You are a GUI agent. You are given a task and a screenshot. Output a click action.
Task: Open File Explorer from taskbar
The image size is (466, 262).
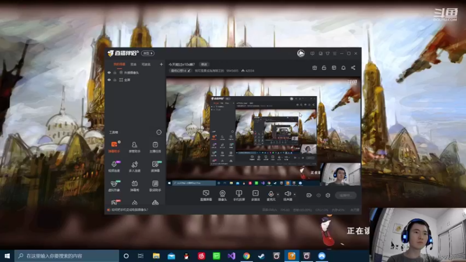(156, 256)
